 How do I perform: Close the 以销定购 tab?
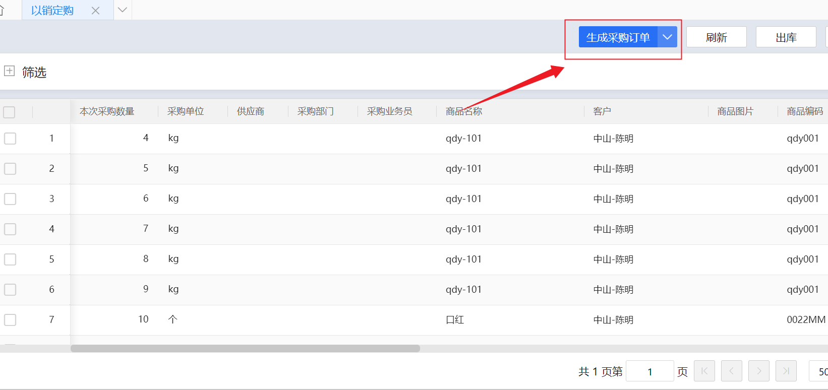[95, 11]
